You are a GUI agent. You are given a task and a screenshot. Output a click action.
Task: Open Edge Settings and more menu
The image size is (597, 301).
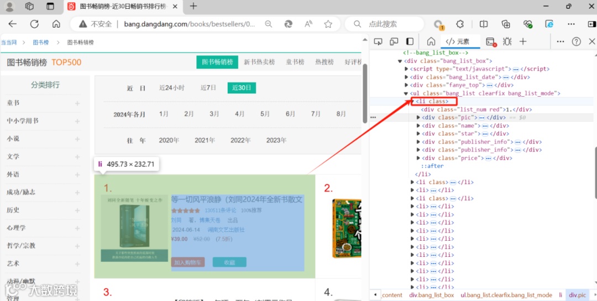(x=571, y=24)
